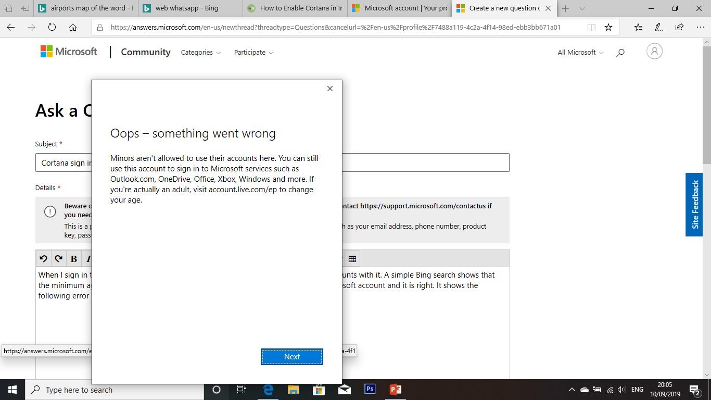This screenshot has width=711, height=400.
Task: Open Task View on the taskbar
Action: (242, 390)
